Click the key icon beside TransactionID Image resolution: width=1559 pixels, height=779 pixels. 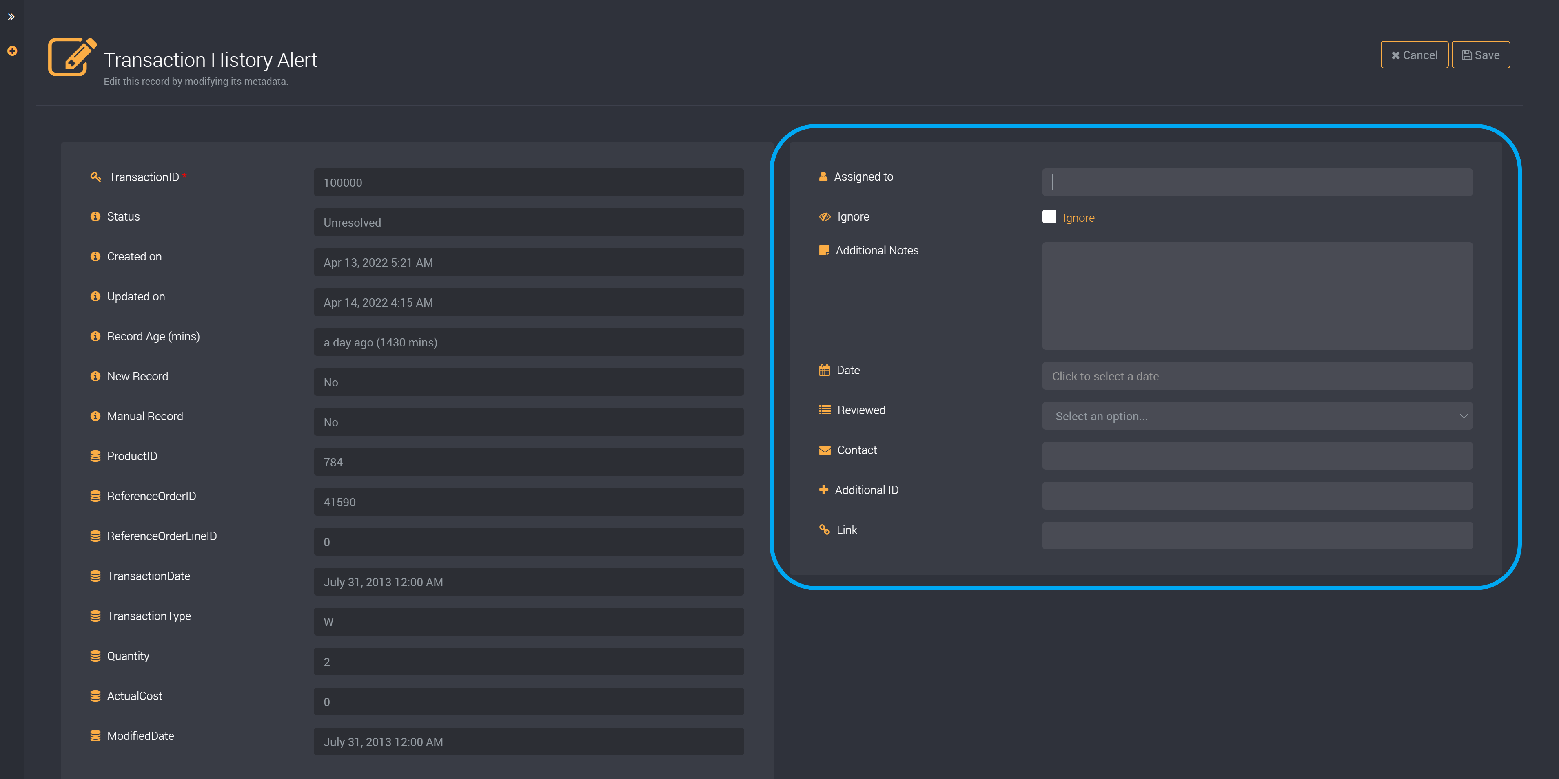pyautogui.click(x=95, y=177)
